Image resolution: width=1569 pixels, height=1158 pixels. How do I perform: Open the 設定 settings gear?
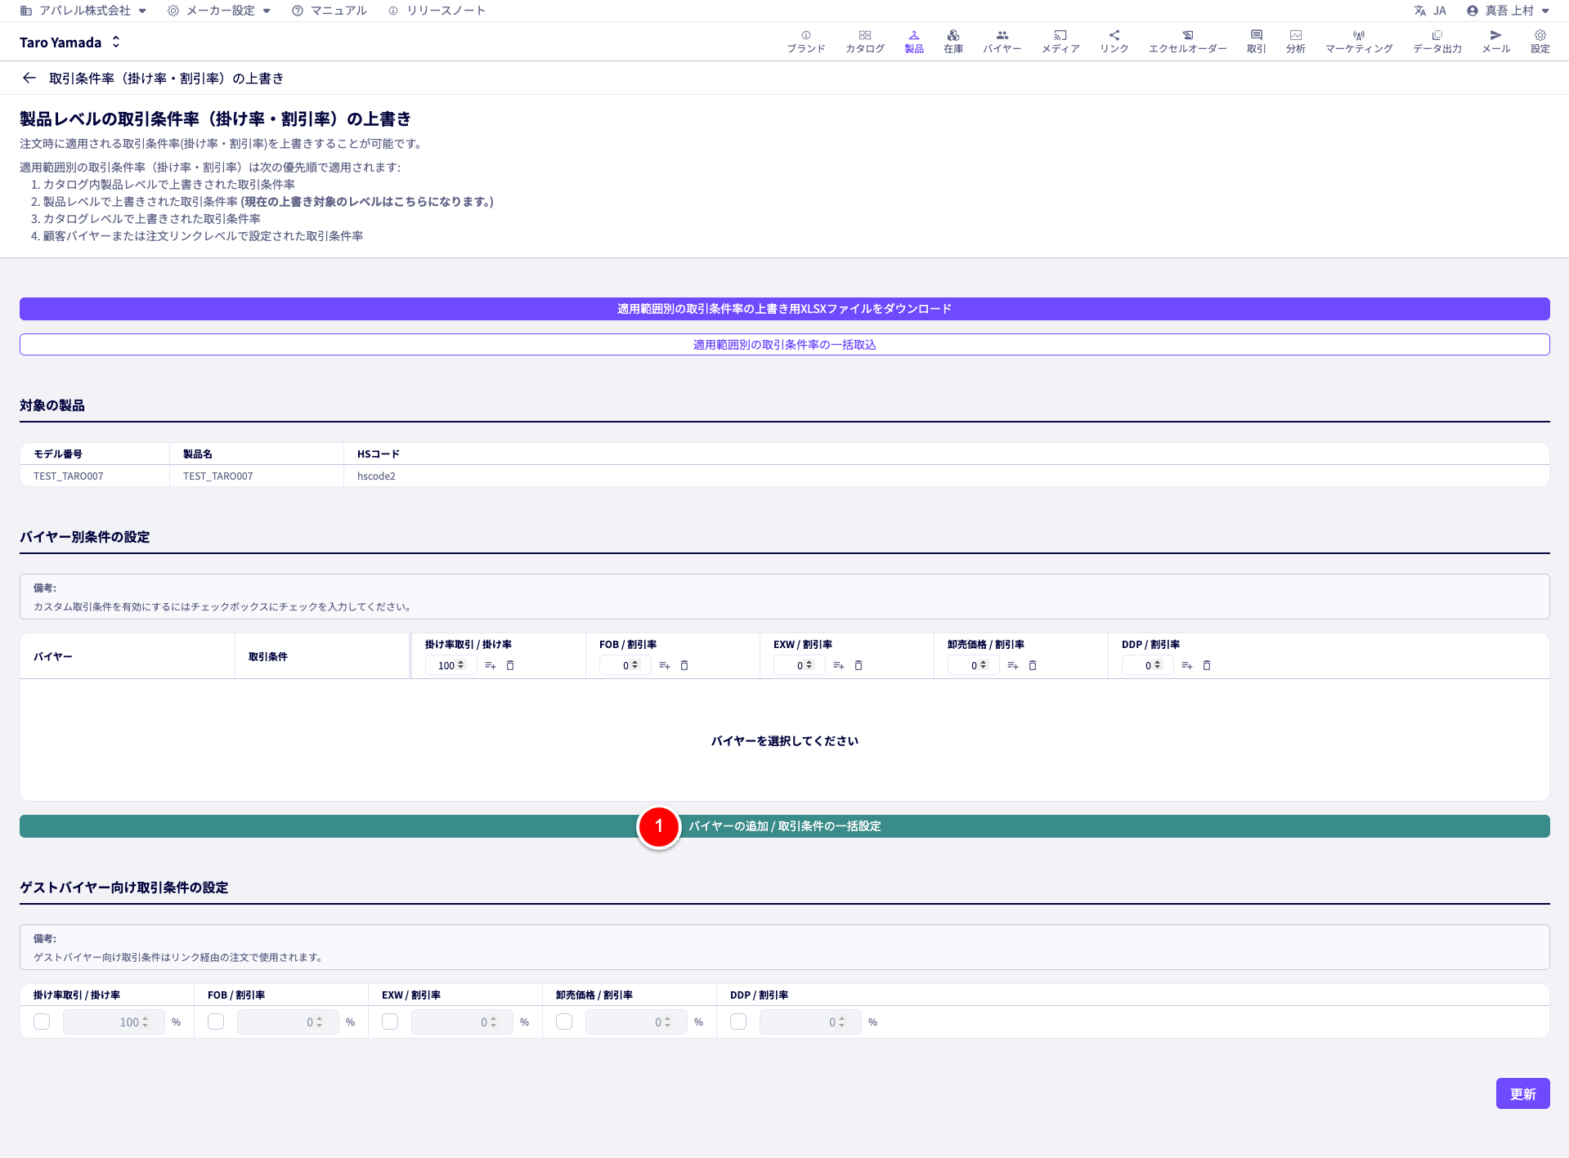tap(1540, 42)
